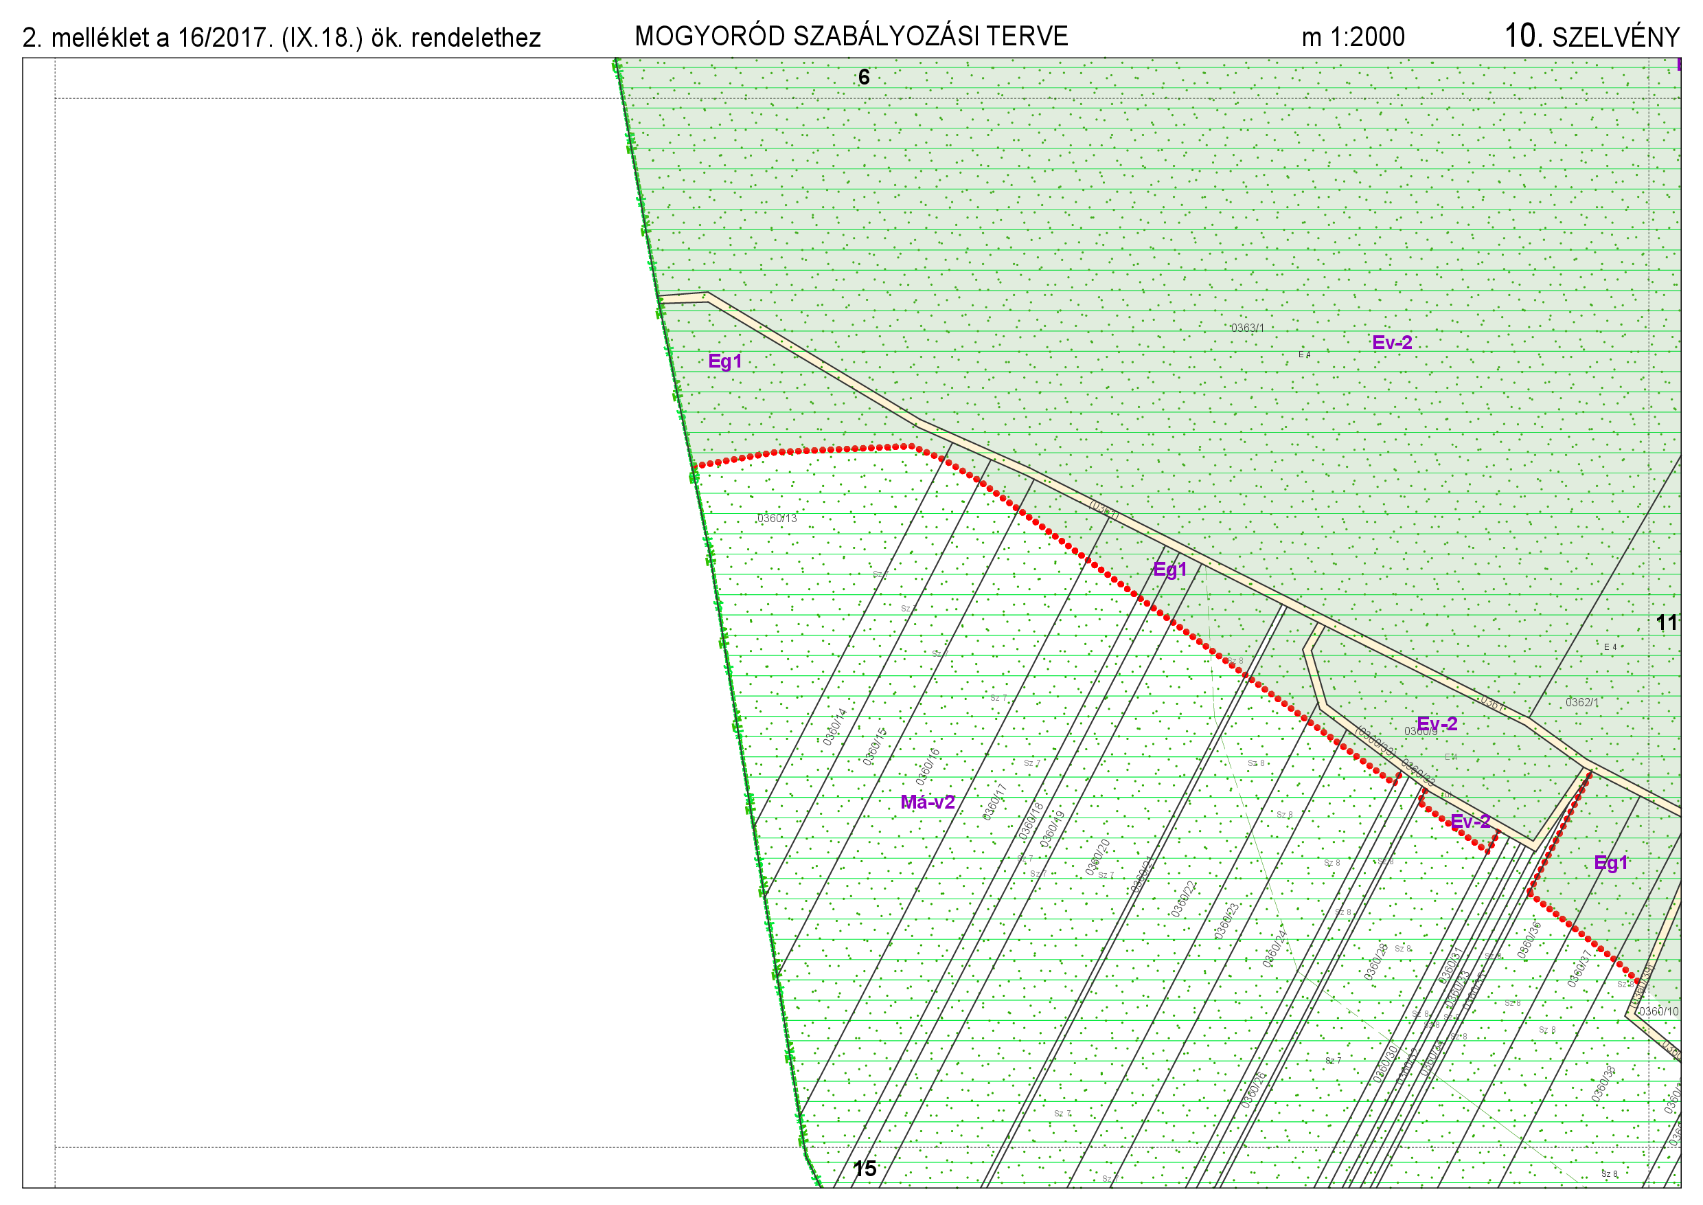The height and width of the screenshot is (1205, 1703).
Task: Click the MOGYORÓD SZABÁLYOZÁSI TERVE title
Action: (851, 36)
